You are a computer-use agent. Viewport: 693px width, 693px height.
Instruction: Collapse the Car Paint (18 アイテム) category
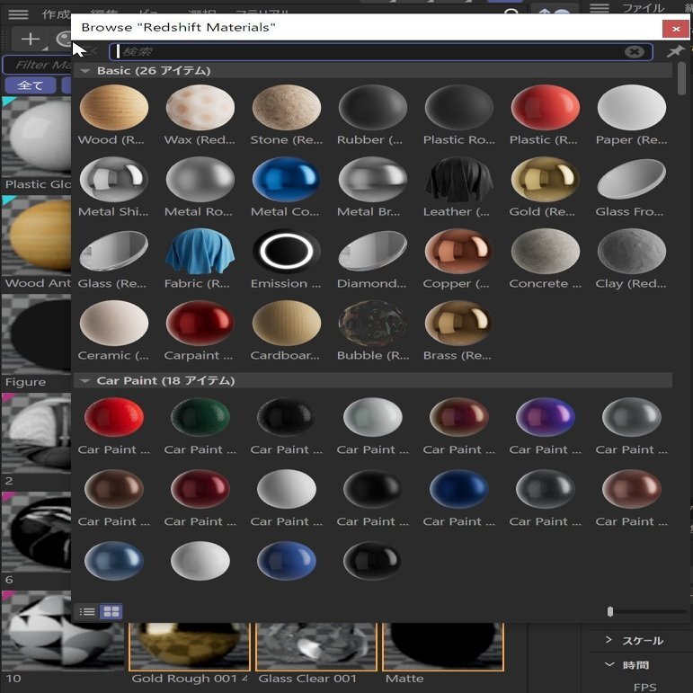(85, 380)
